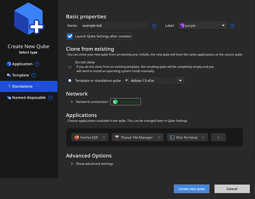
Task: Click the green sys-firewall qube icon
Action: (115, 102)
